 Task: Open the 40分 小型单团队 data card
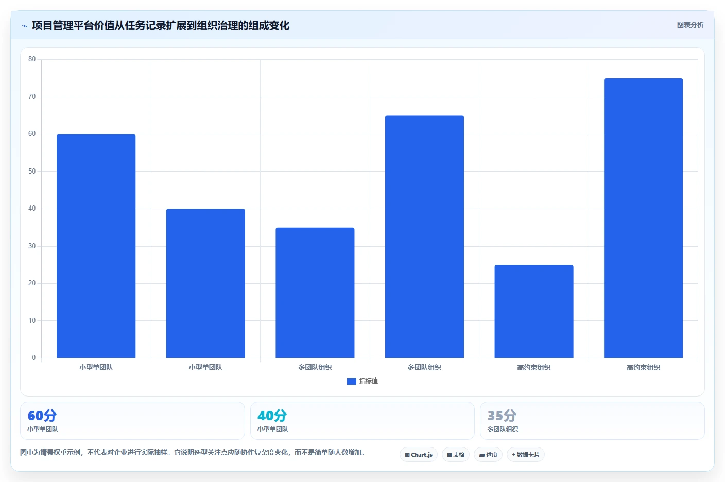tap(362, 421)
